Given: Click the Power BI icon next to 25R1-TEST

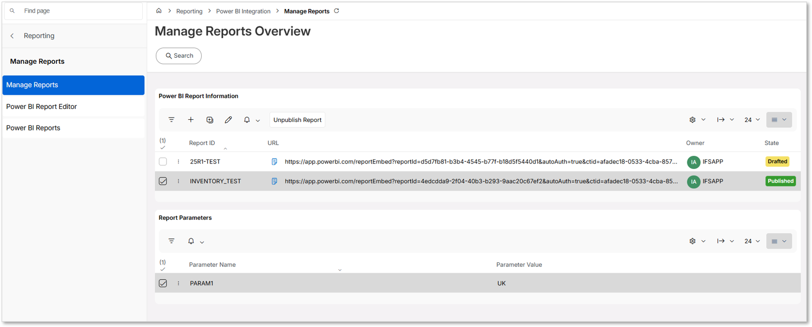Looking at the screenshot, I should [274, 161].
